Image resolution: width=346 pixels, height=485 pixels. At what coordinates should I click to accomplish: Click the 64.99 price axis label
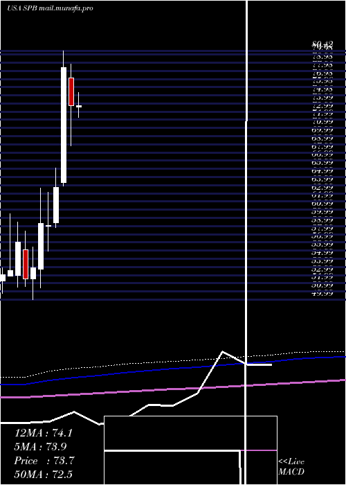tap(322, 171)
